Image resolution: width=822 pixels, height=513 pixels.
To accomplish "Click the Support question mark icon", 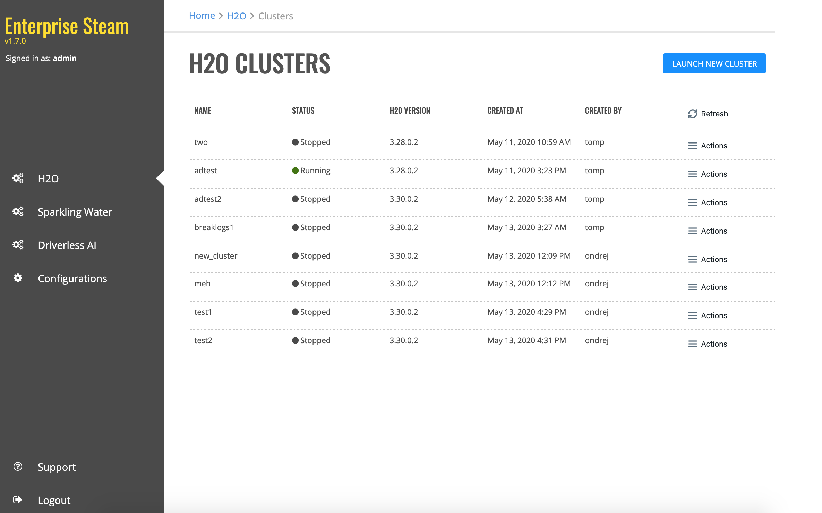I will pyautogui.click(x=18, y=467).
